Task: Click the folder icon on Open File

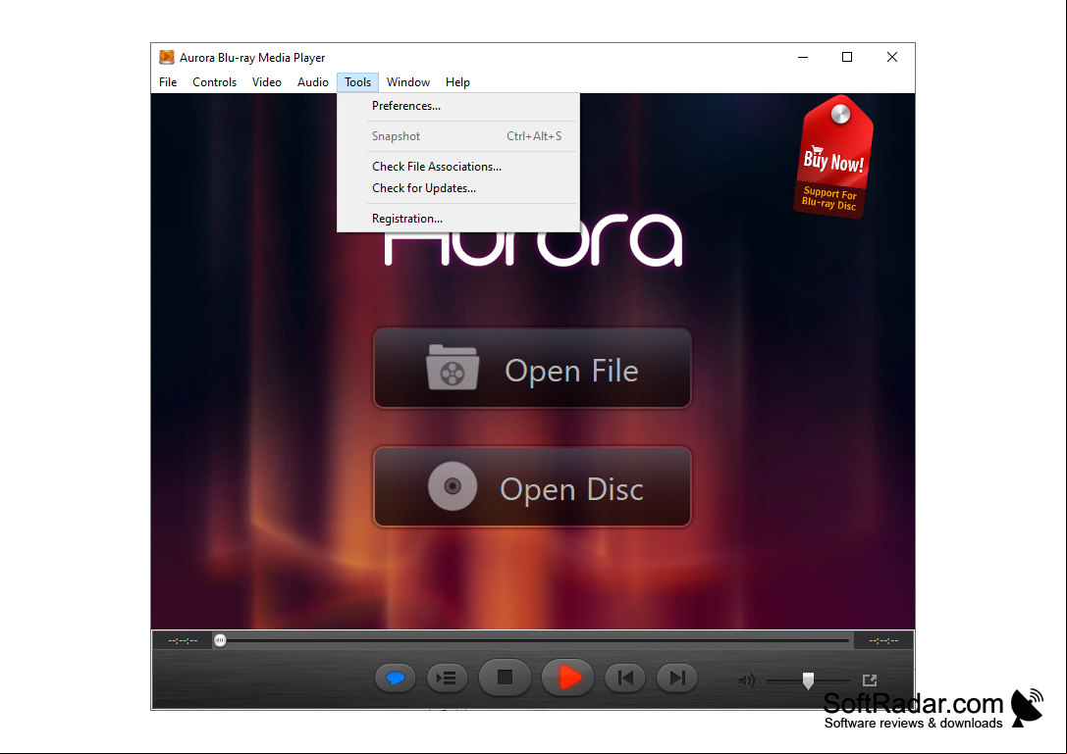Action: (453, 368)
